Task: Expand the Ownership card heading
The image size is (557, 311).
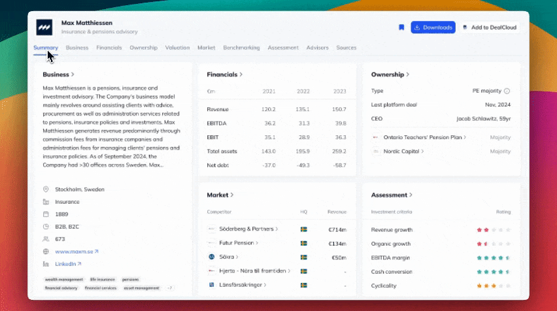Action: (x=390, y=74)
